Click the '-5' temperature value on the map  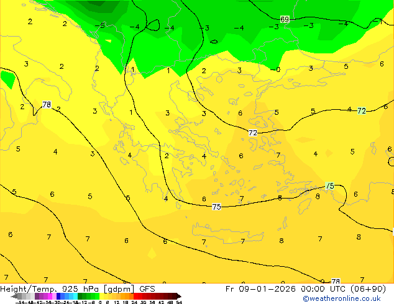100,25
